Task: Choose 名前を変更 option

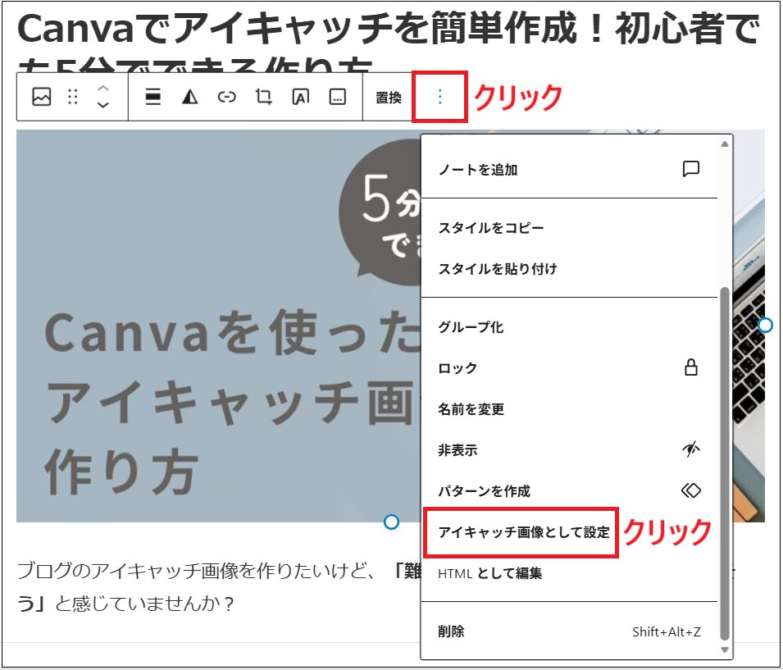Action: coord(569,409)
